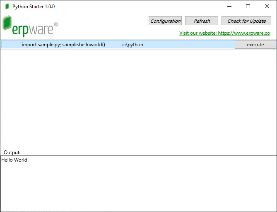
Task: Click the Refresh button
Action: click(x=202, y=21)
